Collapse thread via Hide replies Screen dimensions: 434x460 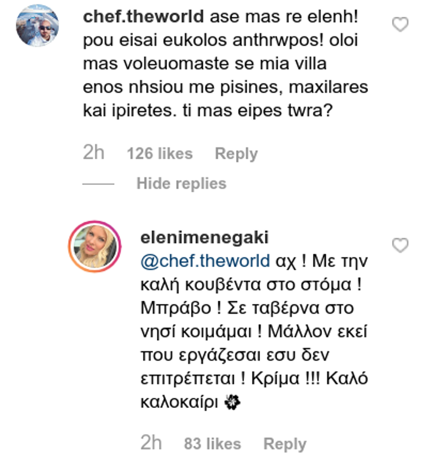(181, 184)
